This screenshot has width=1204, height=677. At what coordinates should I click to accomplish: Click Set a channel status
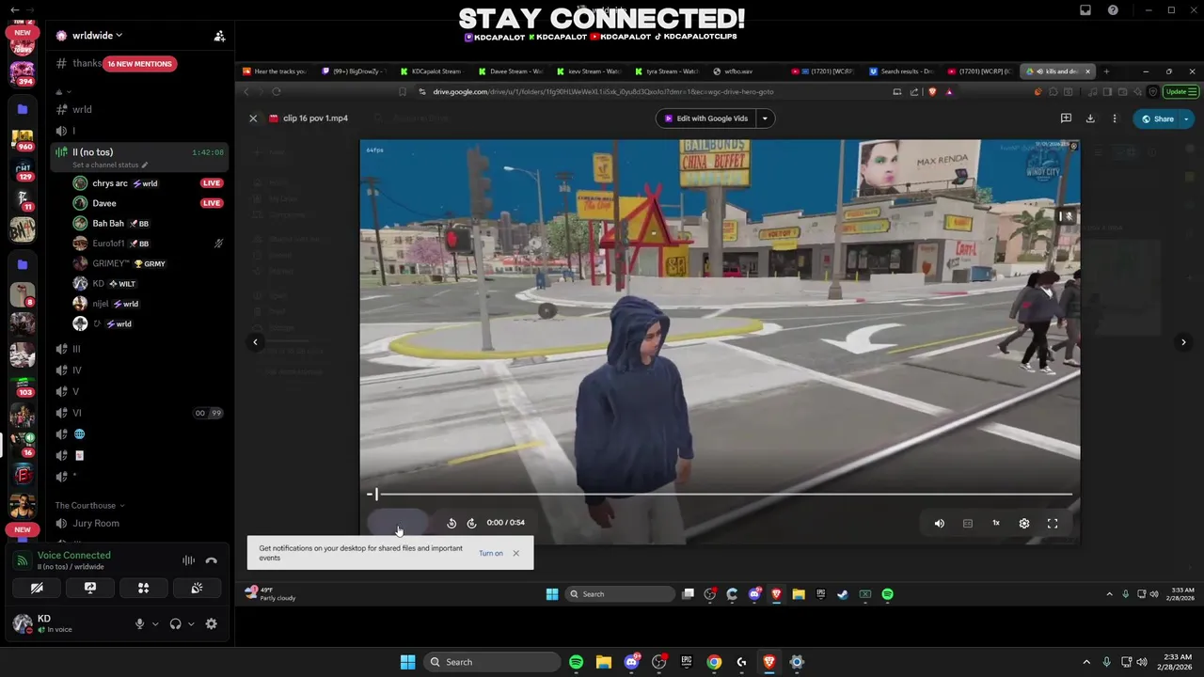[x=110, y=165]
